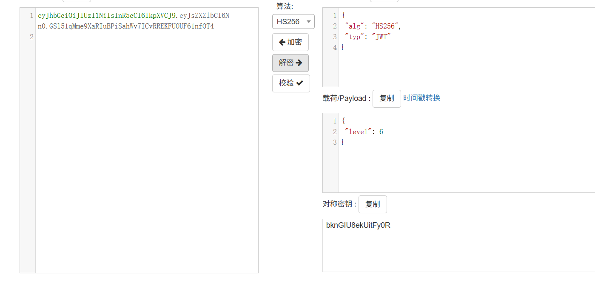
Task: Select line number 1 in token editor gutter
Action: (31, 16)
